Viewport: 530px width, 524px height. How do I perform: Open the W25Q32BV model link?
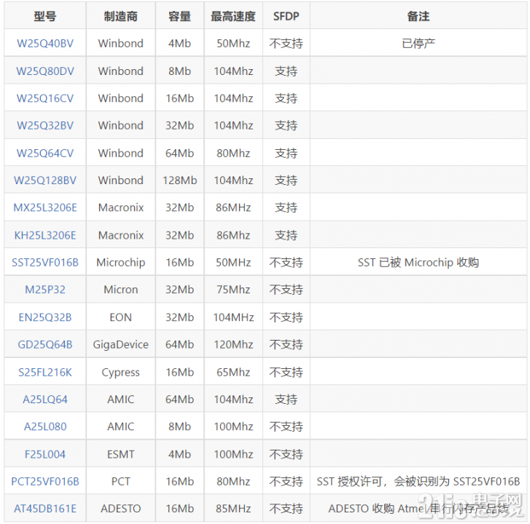click(x=45, y=125)
